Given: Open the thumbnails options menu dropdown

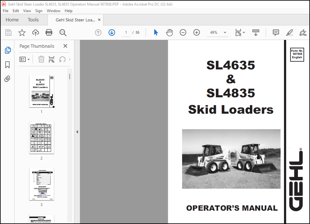Looking at the screenshot, I should point(24,59).
